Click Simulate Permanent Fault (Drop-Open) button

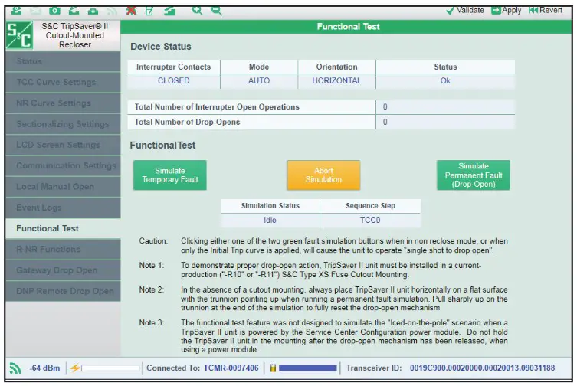(474, 175)
